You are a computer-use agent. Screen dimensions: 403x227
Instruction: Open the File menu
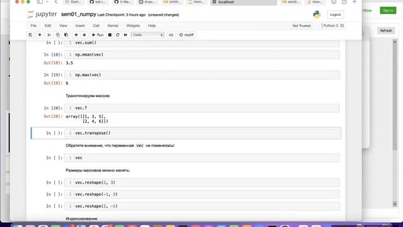tap(33, 26)
